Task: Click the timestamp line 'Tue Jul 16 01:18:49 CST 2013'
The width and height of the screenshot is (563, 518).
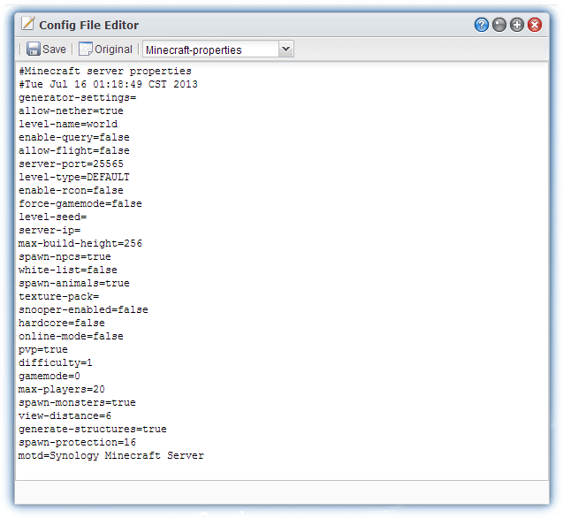Action: coord(111,84)
